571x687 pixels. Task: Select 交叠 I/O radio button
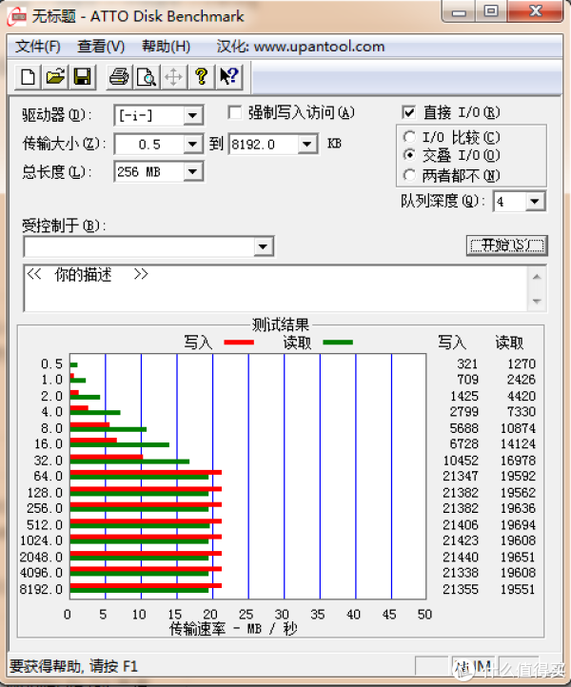(409, 155)
